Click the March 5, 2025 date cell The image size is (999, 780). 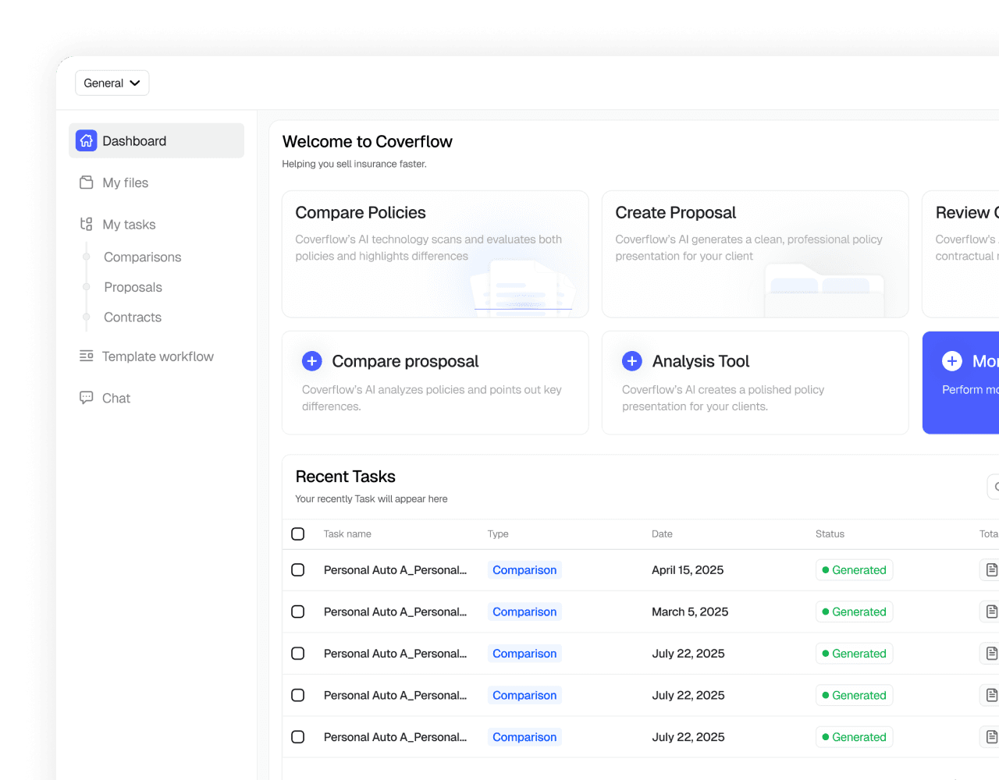690,612
